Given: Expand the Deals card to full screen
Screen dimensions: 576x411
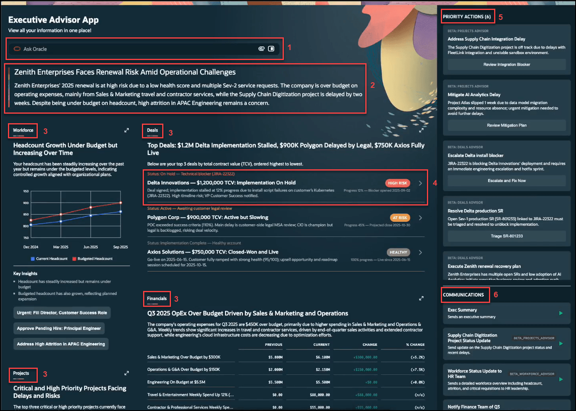Looking at the screenshot, I should 421,130.
